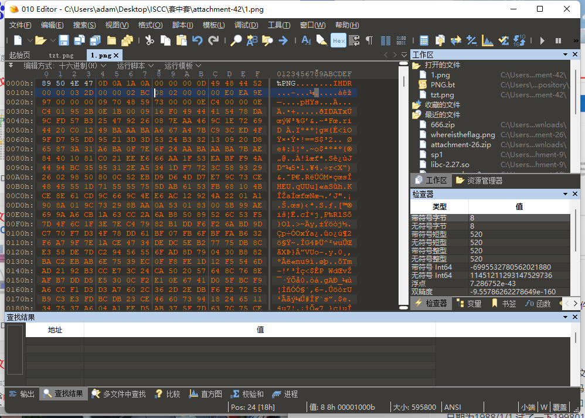Toggle the Hex edit-as button
This screenshot has height=418, width=585.
click(338, 40)
